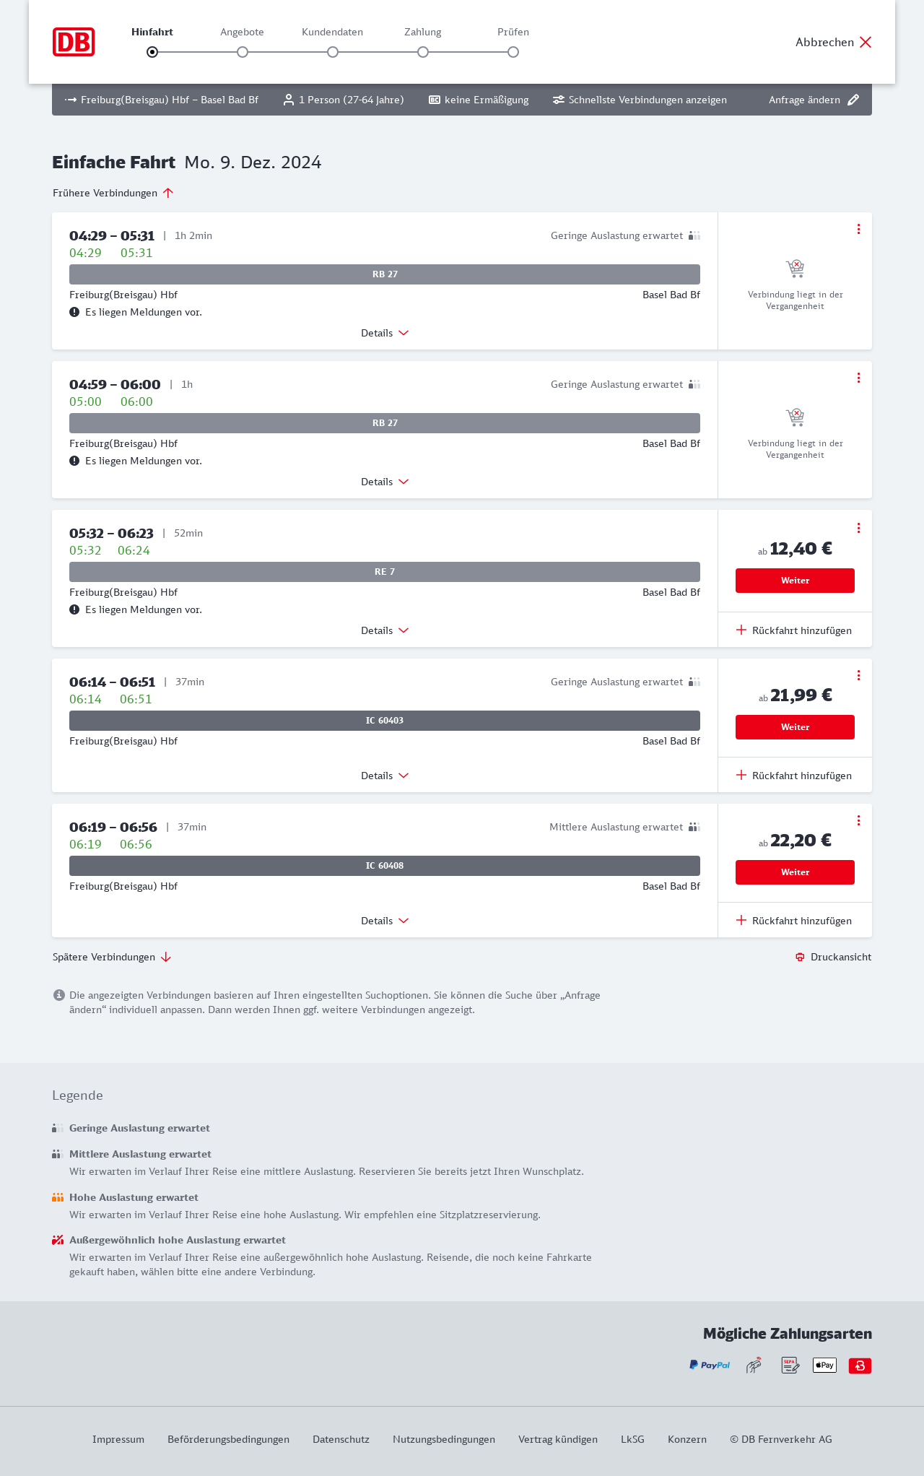Click the Apple Pay payment icon
Image resolution: width=924 pixels, height=1476 pixels.
[x=824, y=1365]
